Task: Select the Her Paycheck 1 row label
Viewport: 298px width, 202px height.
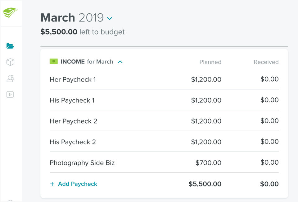Action: [73, 80]
